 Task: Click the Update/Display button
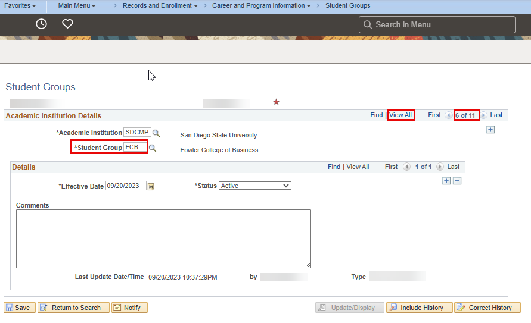click(x=349, y=308)
